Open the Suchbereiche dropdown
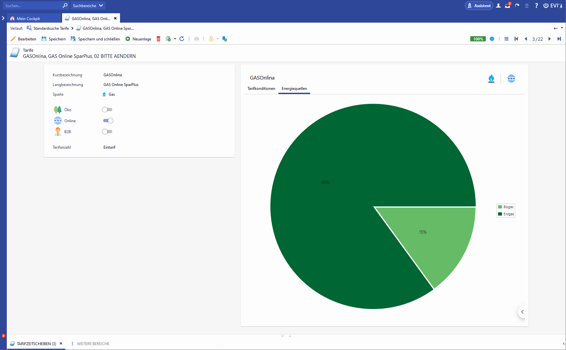 point(88,5)
